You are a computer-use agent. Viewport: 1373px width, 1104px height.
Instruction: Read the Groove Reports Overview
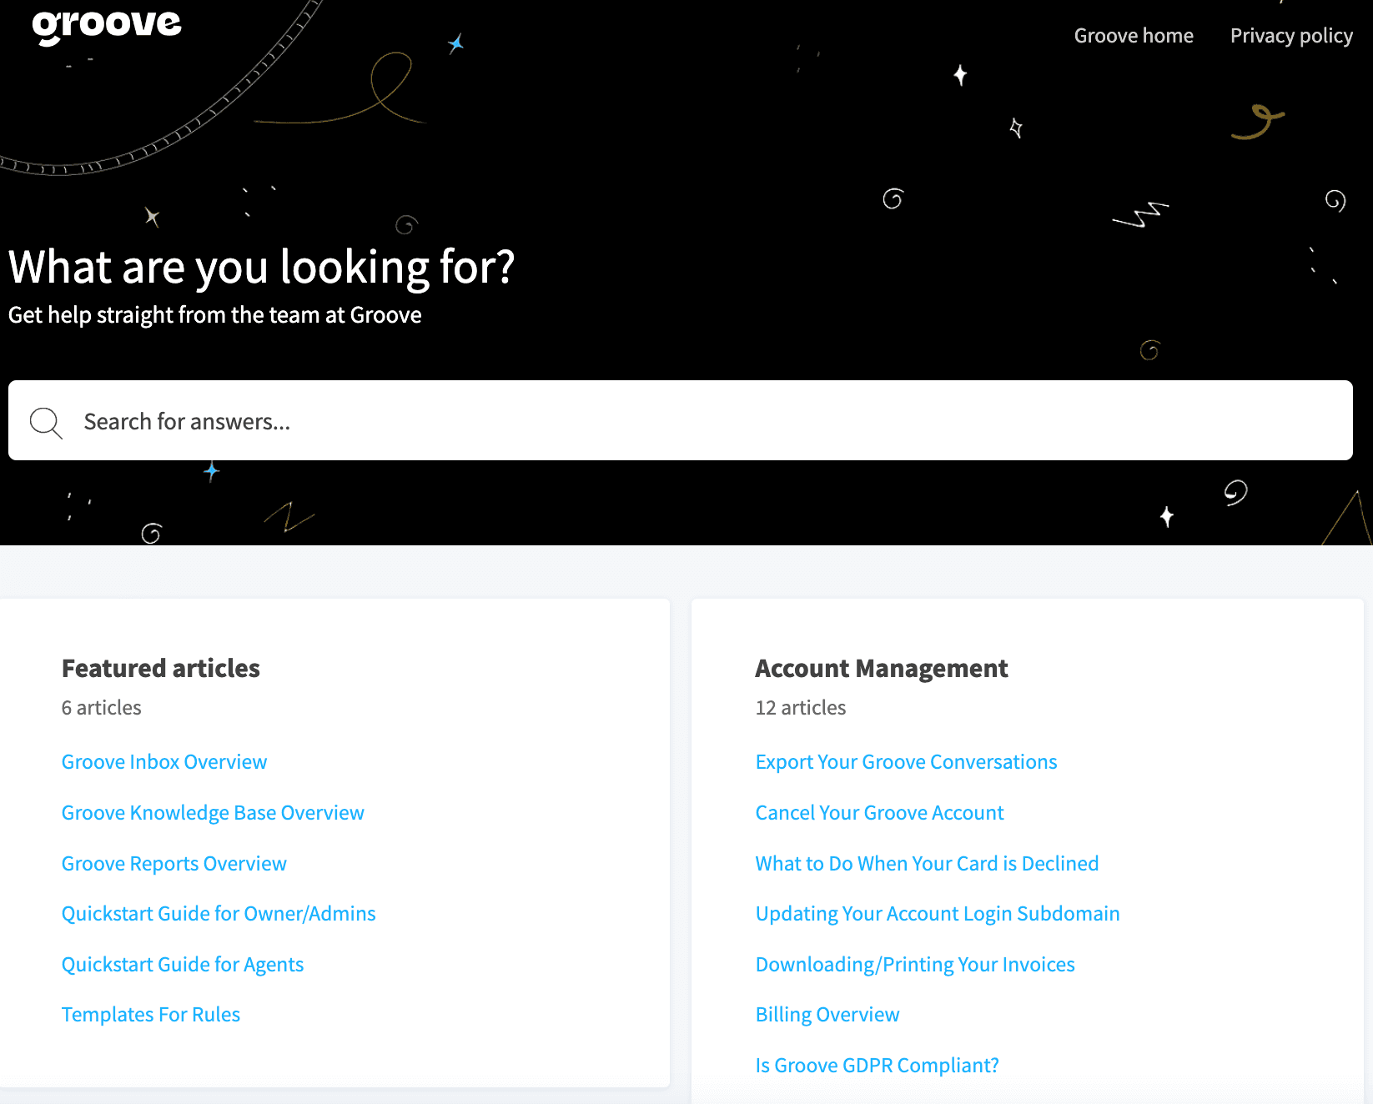(x=174, y=863)
